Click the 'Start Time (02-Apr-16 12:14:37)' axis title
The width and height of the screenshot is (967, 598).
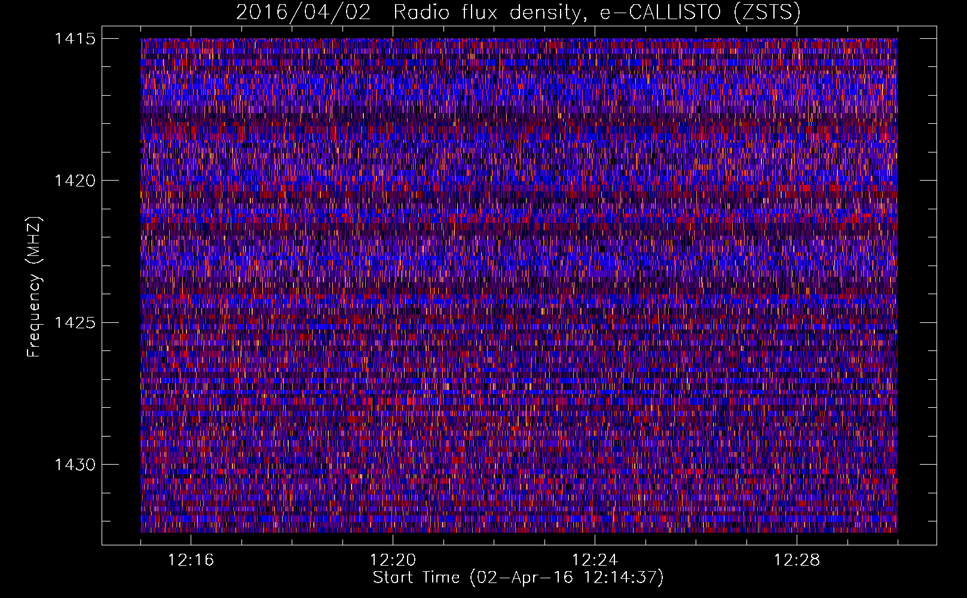click(x=518, y=578)
